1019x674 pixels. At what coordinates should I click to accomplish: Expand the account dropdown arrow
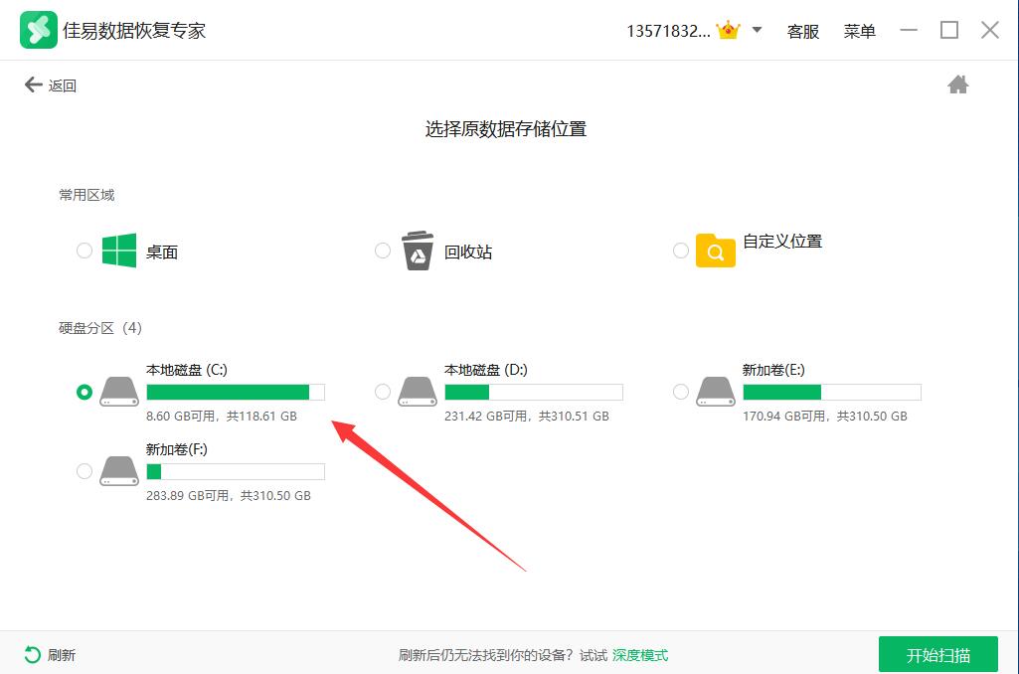758,29
